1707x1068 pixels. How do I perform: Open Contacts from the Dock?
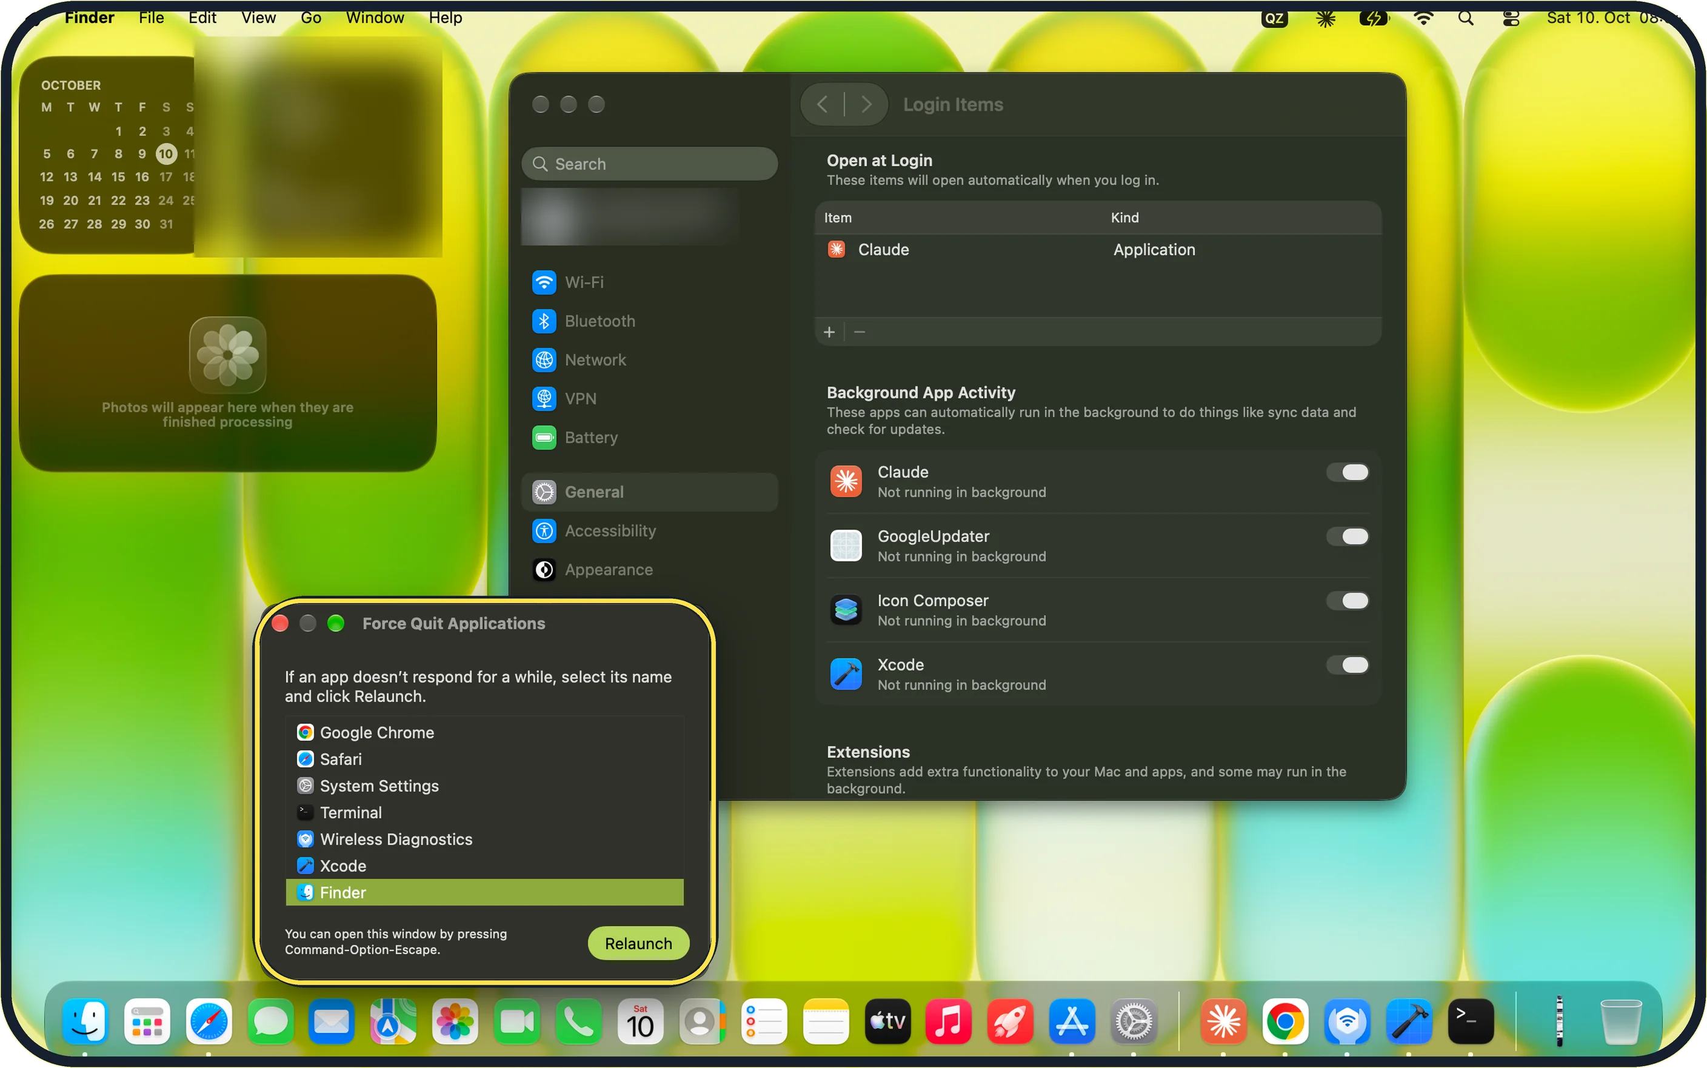(702, 1021)
